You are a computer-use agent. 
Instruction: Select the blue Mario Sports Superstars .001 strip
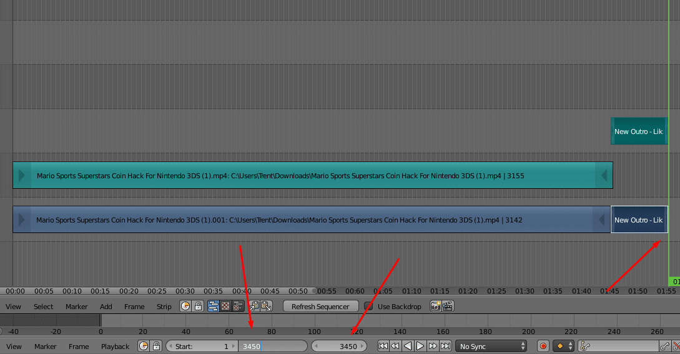point(312,219)
